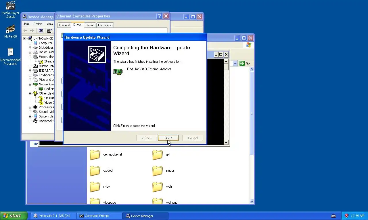Click Explorer window scrollbar up arrow
This screenshot has height=220, width=368.
pos(252,69)
